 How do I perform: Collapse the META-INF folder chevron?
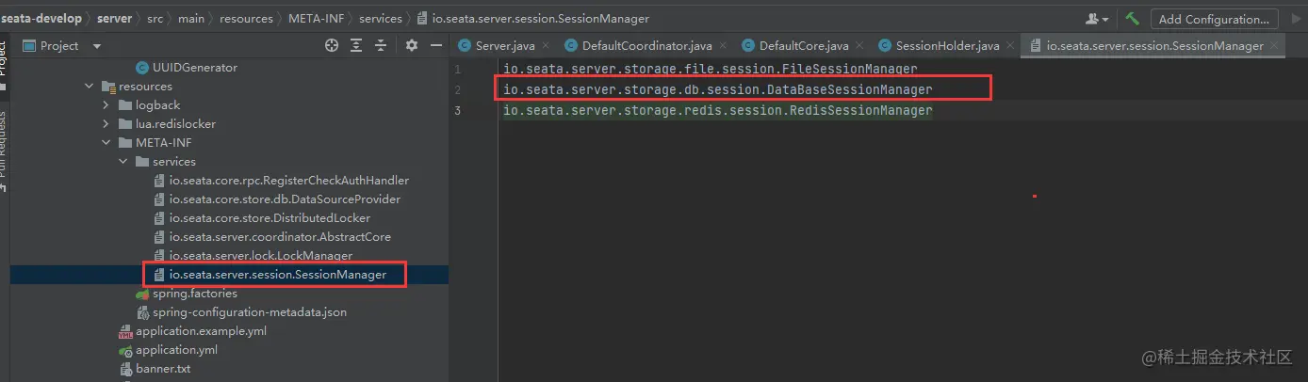pos(106,143)
